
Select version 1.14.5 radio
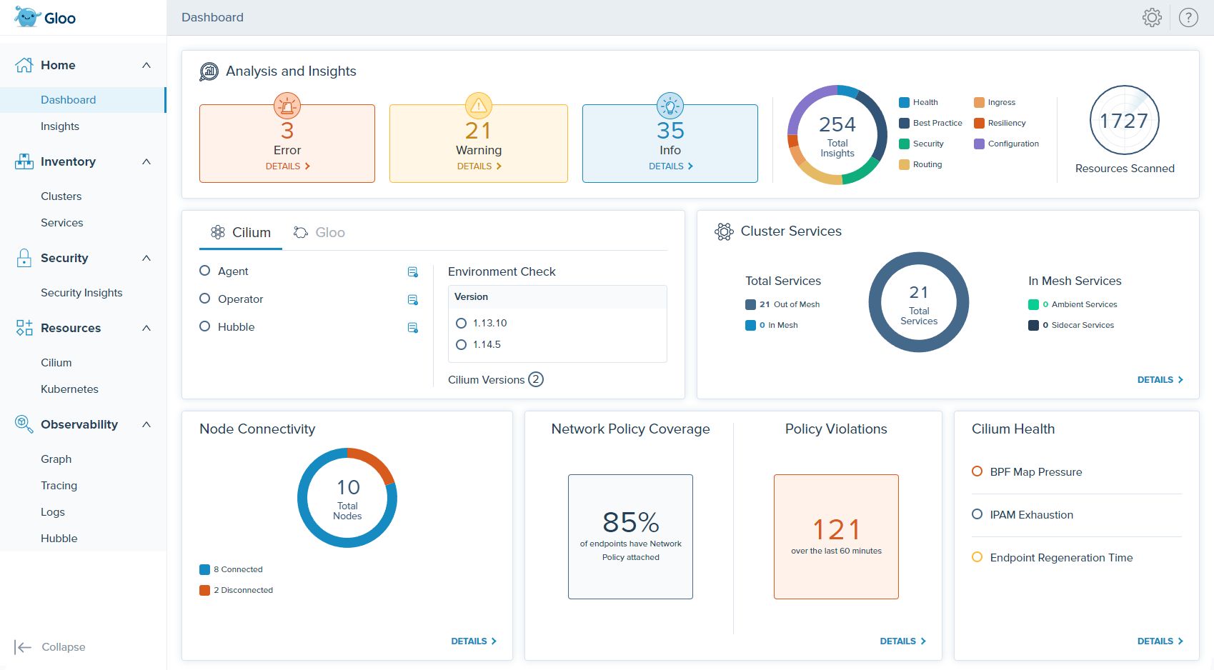(461, 344)
